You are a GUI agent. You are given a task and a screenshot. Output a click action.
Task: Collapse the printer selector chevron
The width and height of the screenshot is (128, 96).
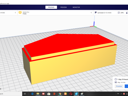pyautogui.click(x=15, y=13)
